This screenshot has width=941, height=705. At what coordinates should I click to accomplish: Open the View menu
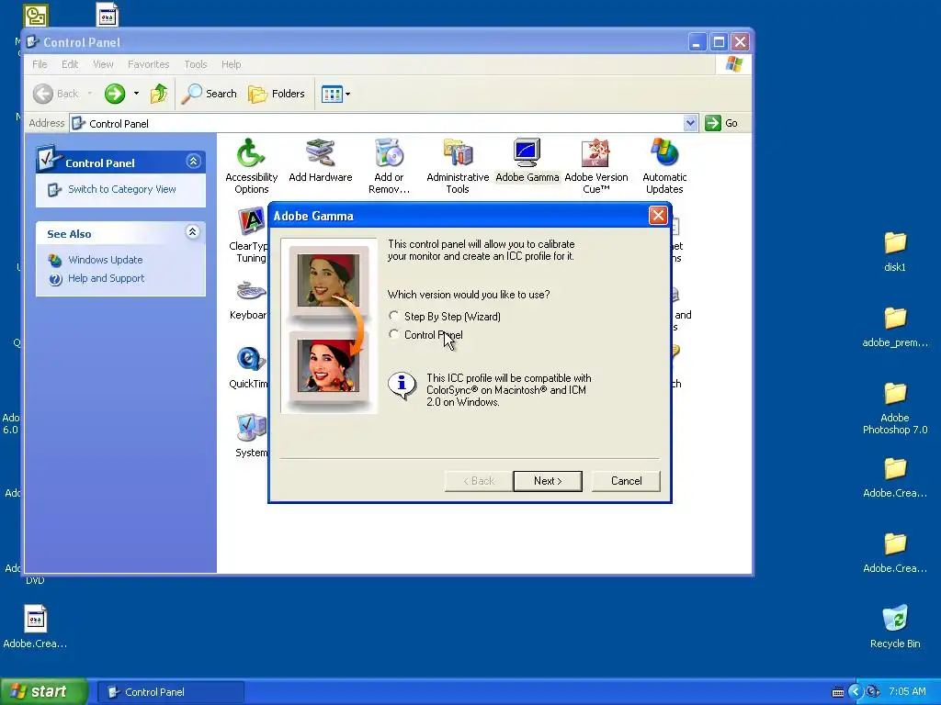click(103, 64)
